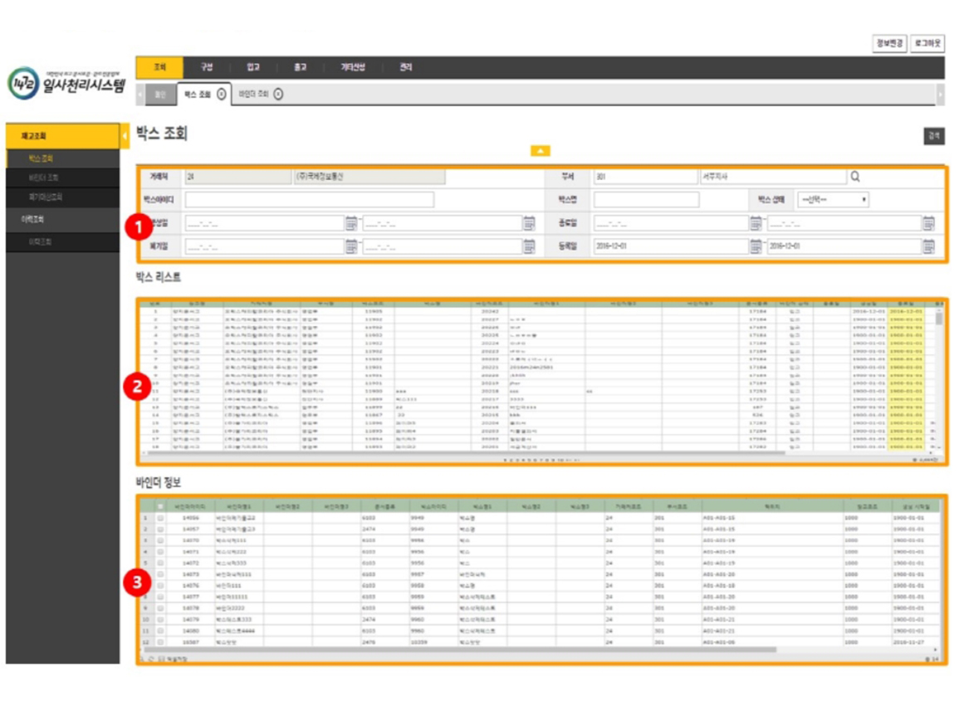Click the dark 검색 button
Image resolution: width=959 pixels, height=726 pixels.
click(x=934, y=136)
